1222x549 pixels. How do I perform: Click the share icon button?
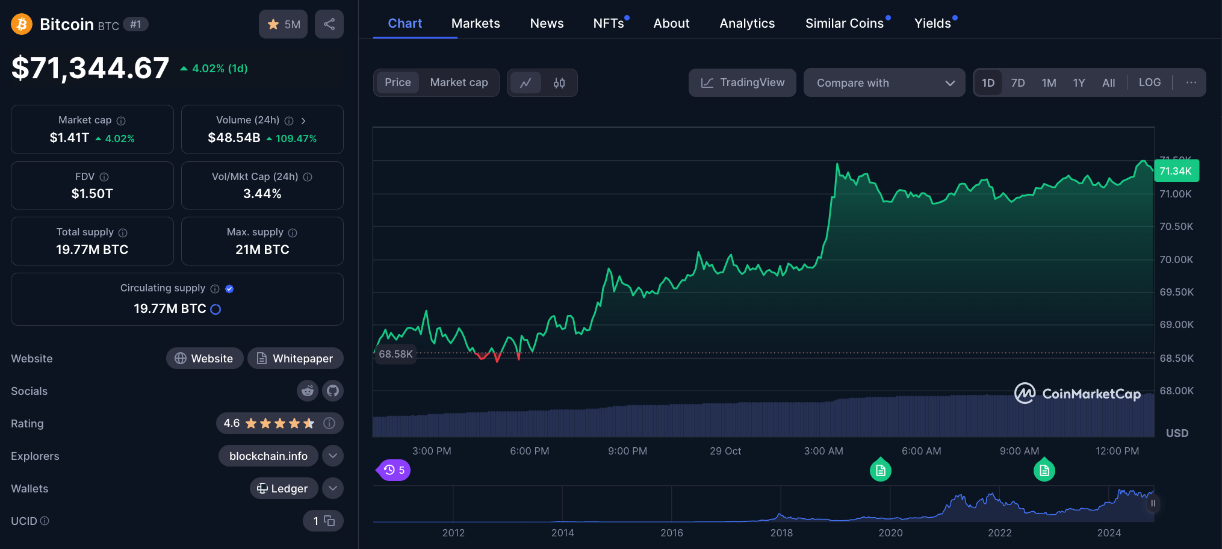[x=329, y=24]
